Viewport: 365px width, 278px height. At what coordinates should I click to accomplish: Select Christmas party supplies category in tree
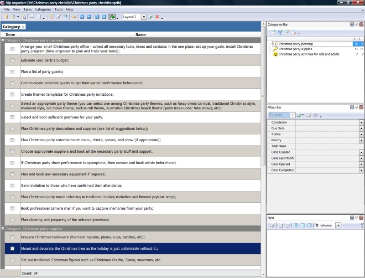295,49
